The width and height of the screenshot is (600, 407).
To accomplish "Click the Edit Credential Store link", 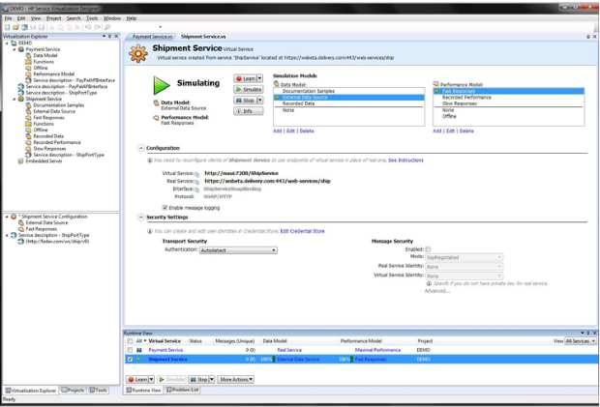I will (302, 231).
